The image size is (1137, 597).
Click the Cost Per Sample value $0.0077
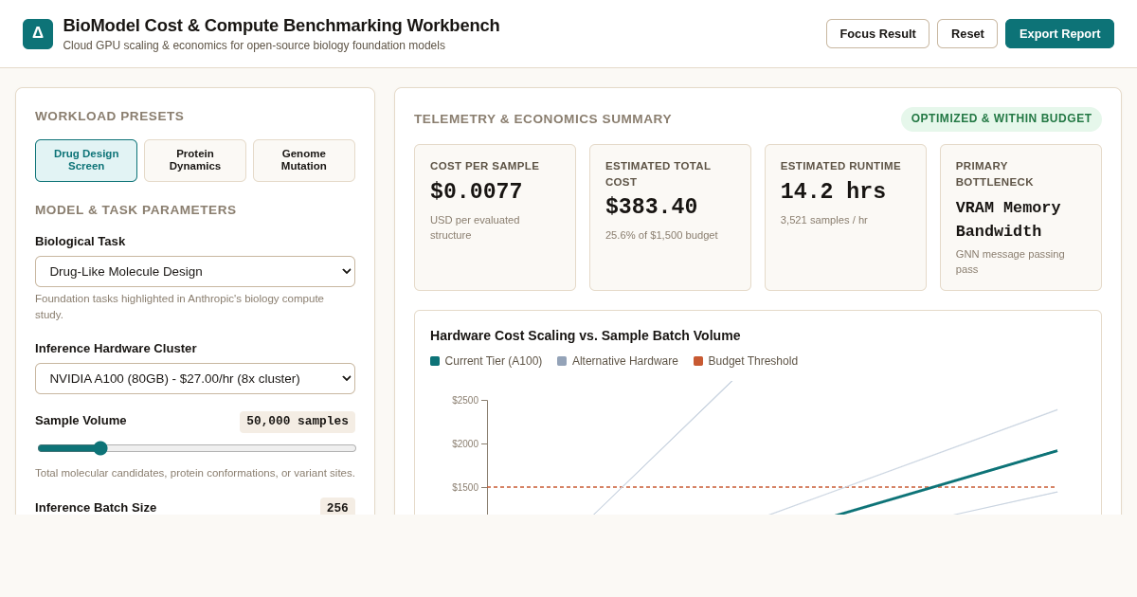(x=477, y=191)
